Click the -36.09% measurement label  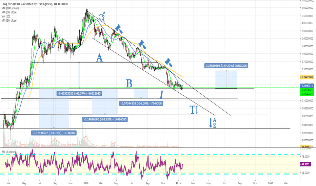tap(141, 103)
